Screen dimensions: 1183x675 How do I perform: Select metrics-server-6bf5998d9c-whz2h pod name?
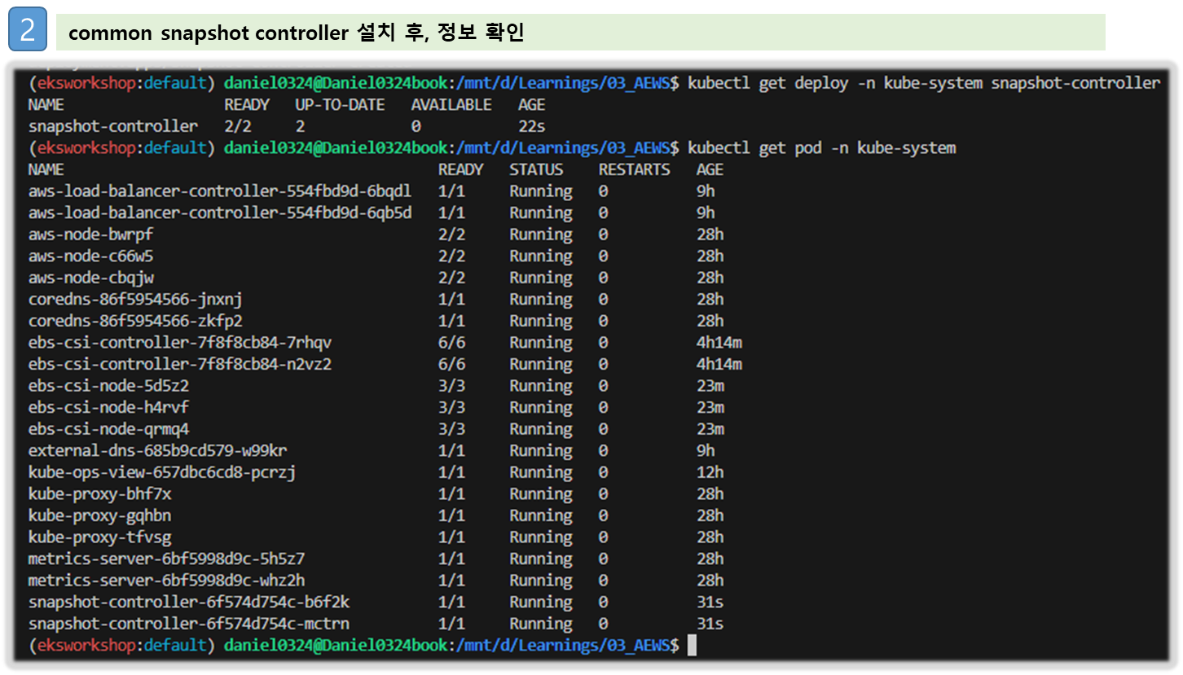pyautogui.click(x=167, y=580)
